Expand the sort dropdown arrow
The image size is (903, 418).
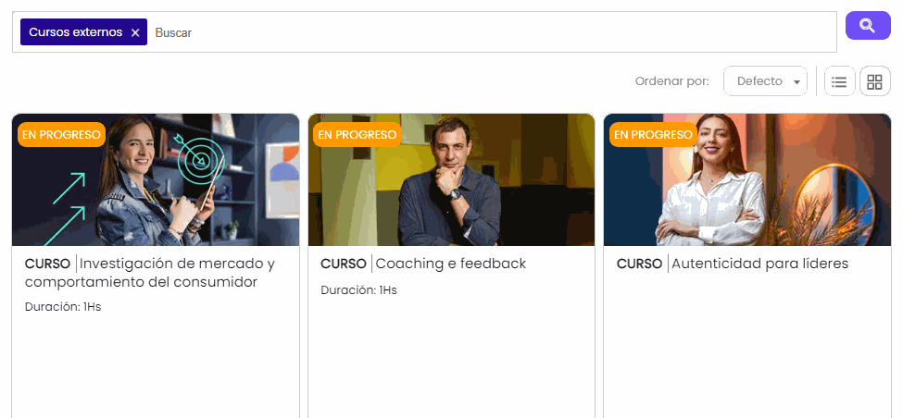click(x=797, y=82)
